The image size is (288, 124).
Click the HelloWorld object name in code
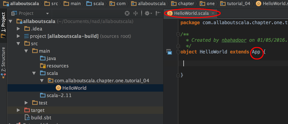[x=213, y=52]
